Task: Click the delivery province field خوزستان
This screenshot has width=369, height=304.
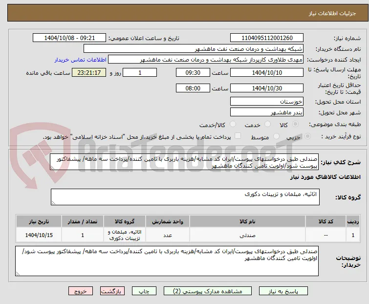Action: [x=267, y=101]
